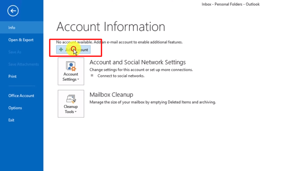Select Print in the backstage sidebar

[x=22, y=76]
